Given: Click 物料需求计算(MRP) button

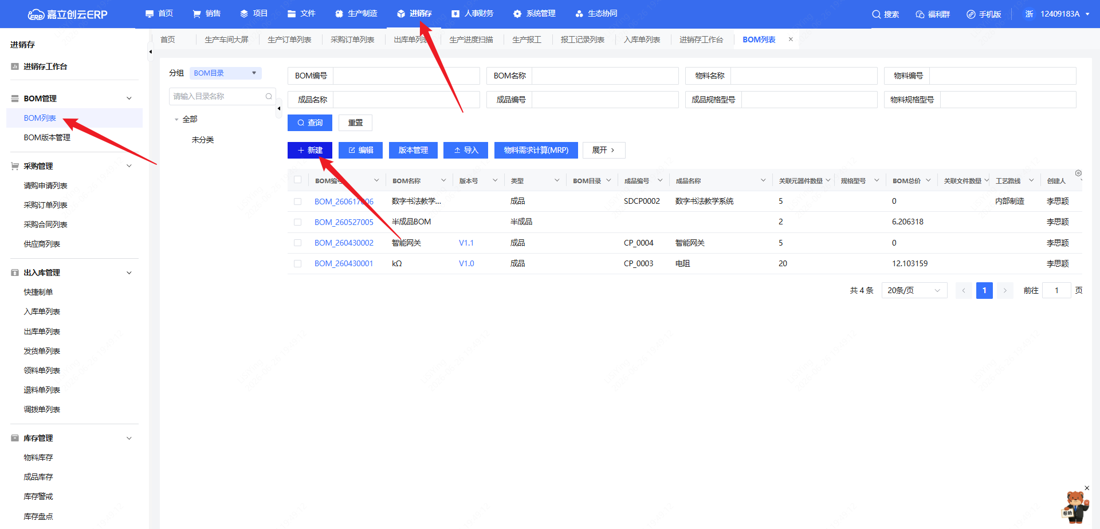Looking at the screenshot, I should (536, 150).
